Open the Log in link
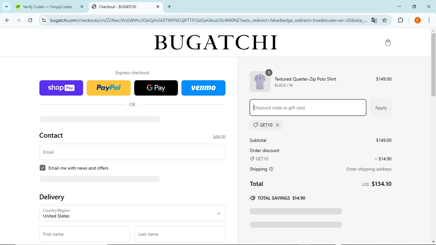 pyautogui.click(x=219, y=136)
